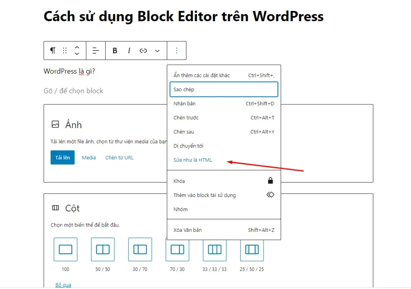Select 'Chèn trước' menu entry
Image resolution: width=411 pixels, height=289 pixels.
tap(224, 118)
